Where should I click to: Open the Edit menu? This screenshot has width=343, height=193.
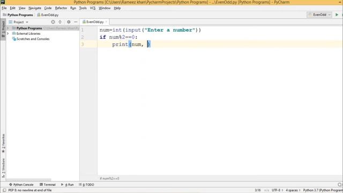12,8
